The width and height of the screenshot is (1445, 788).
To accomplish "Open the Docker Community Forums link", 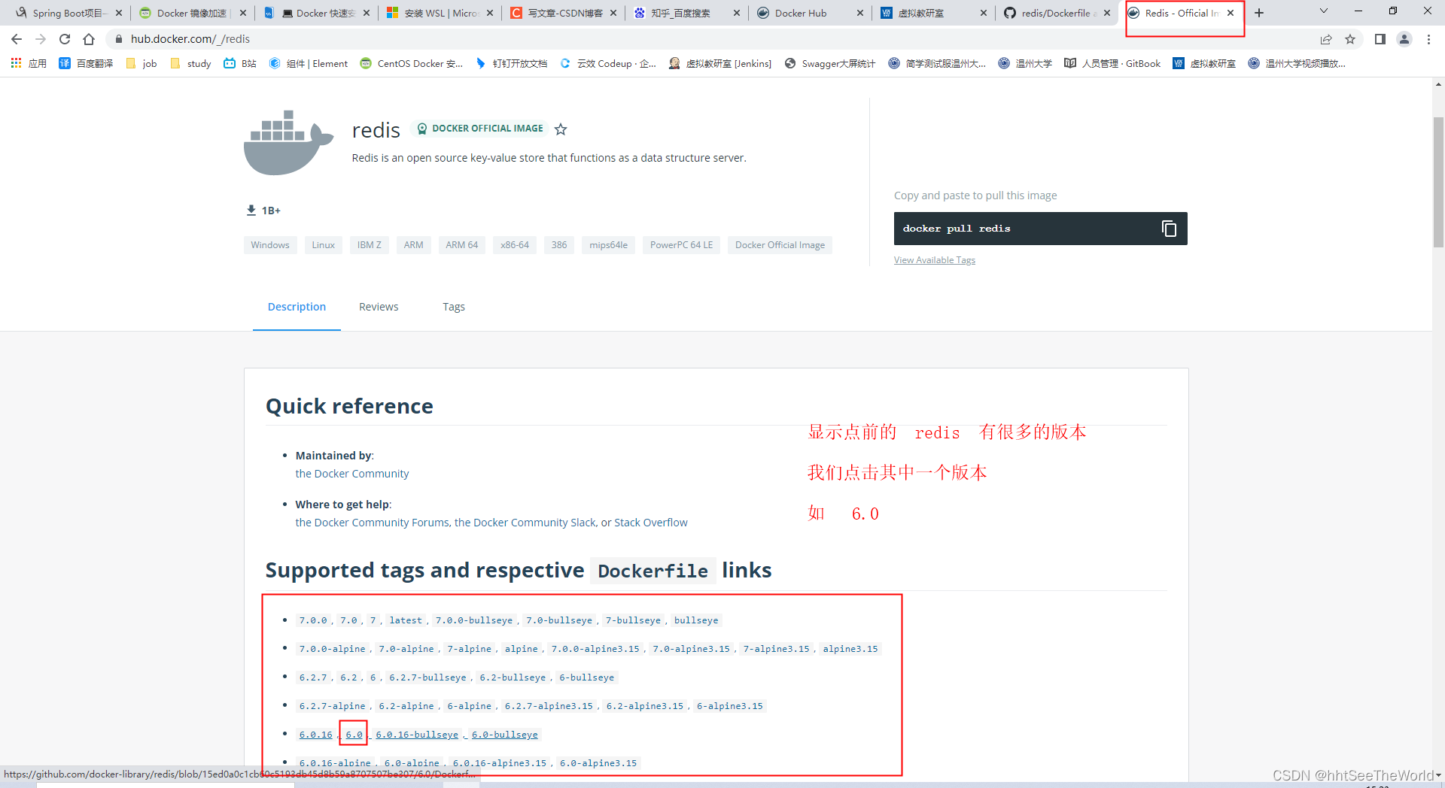I will [x=373, y=523].
